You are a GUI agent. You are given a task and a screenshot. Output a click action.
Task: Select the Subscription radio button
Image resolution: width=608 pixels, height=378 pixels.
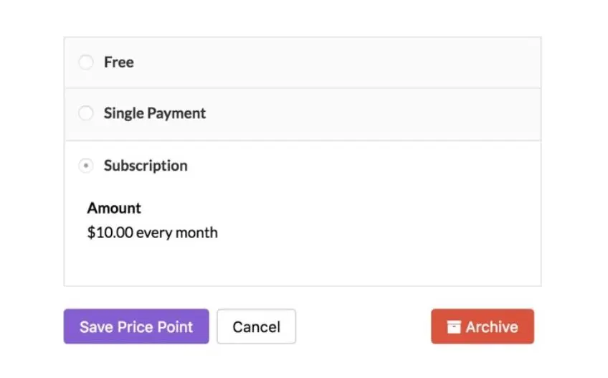[x=86, y=166]
